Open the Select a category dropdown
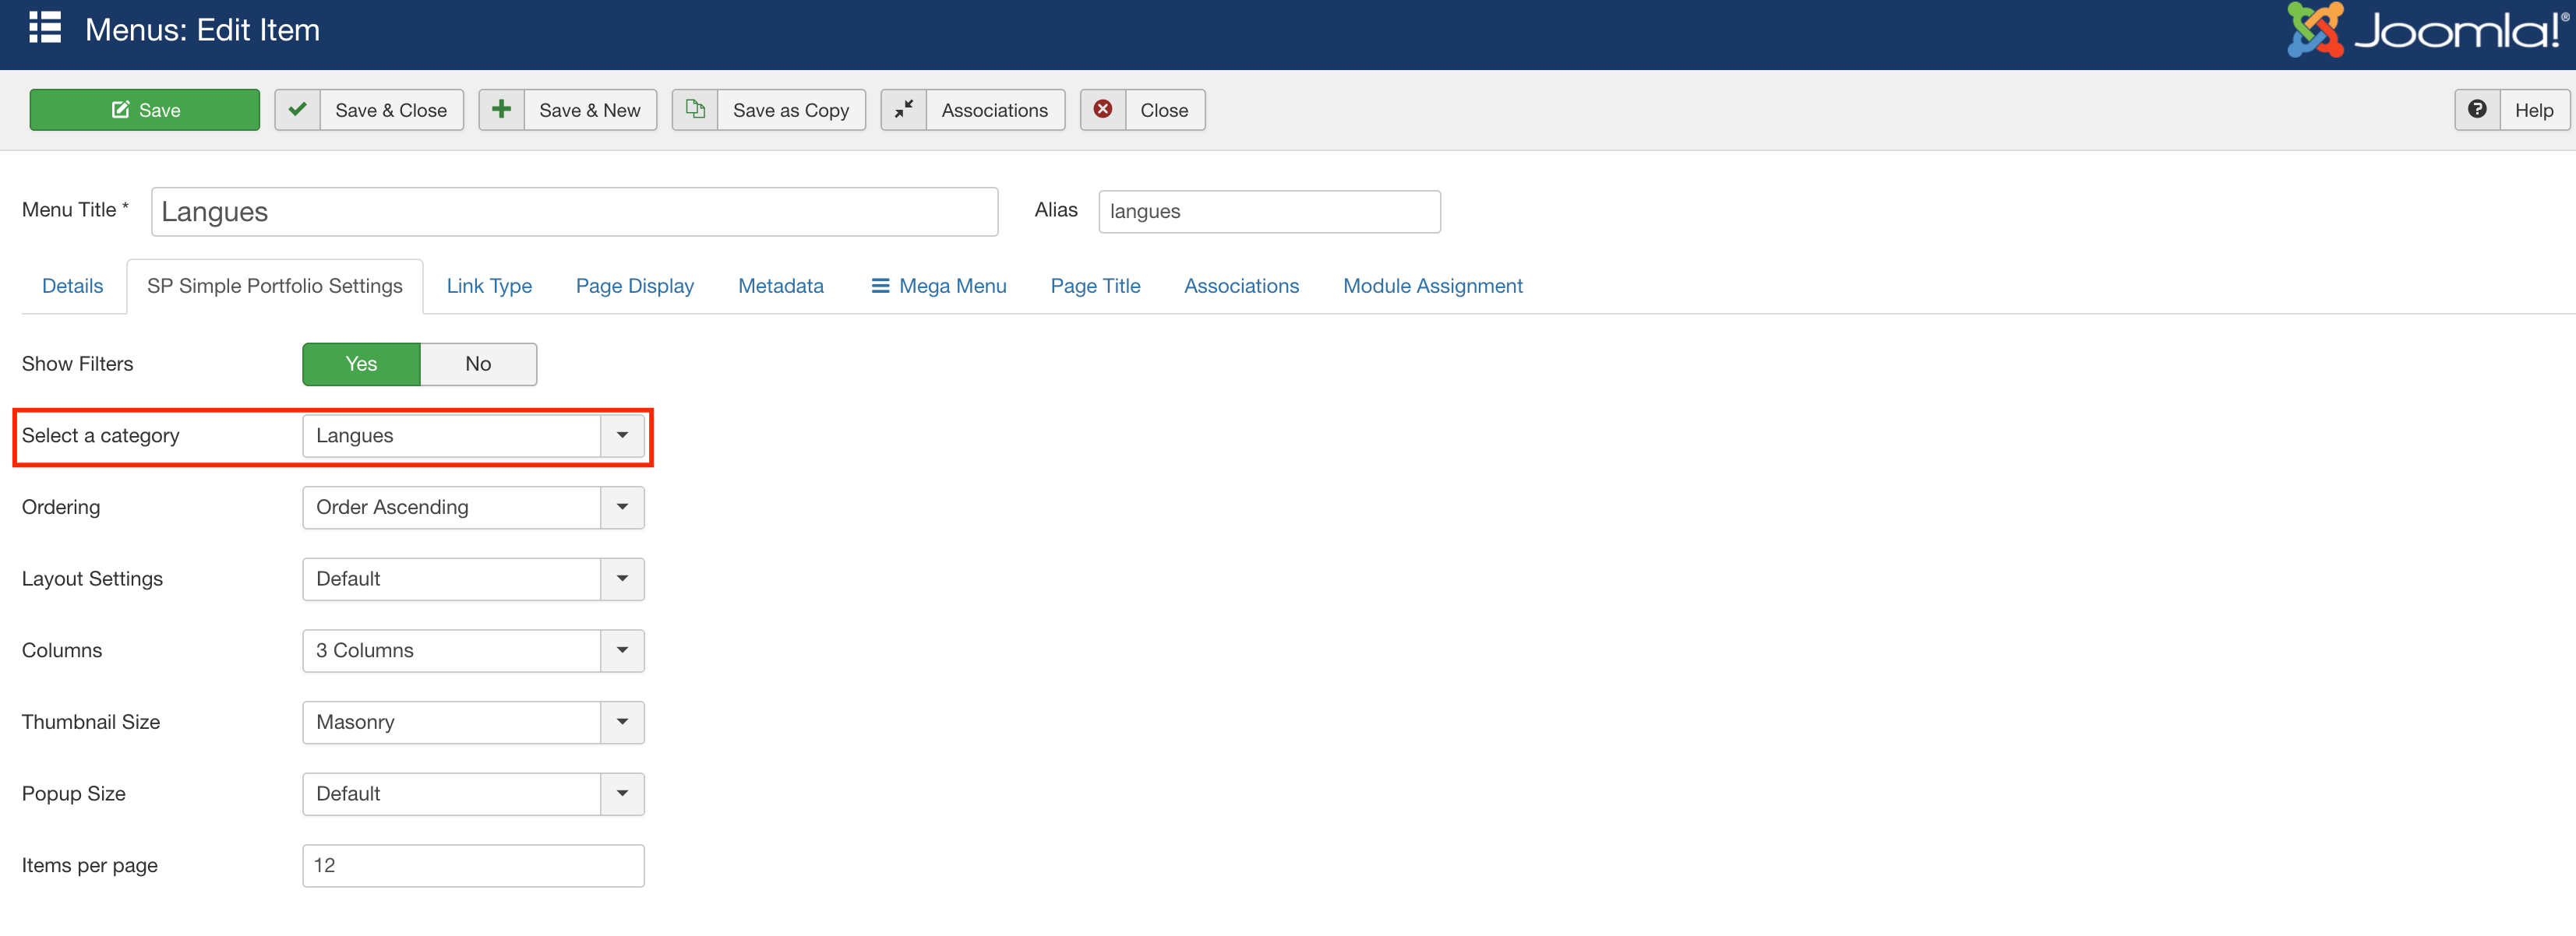The image size is (2576, 936). [x=473, y=437]
